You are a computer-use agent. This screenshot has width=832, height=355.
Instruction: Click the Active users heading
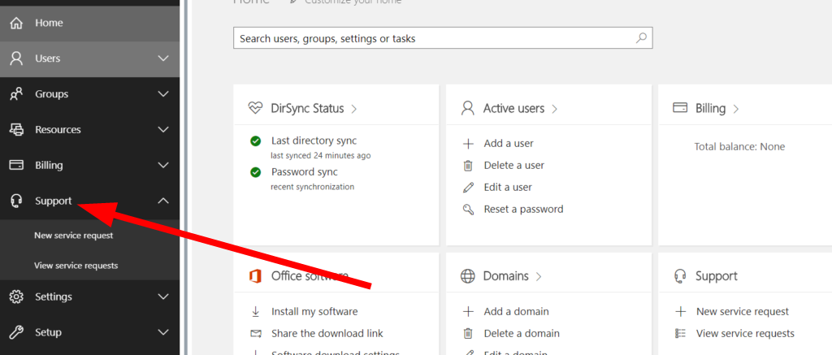coord(513,108)
